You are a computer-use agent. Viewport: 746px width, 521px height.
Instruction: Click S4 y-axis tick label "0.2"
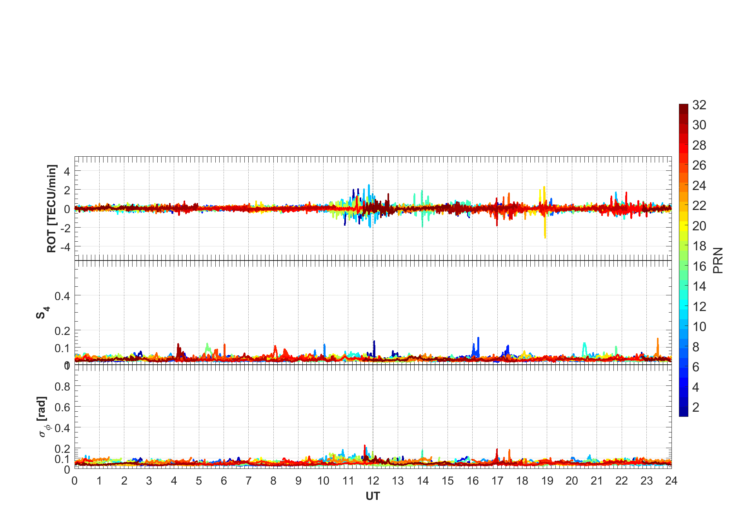click(63, 331)
